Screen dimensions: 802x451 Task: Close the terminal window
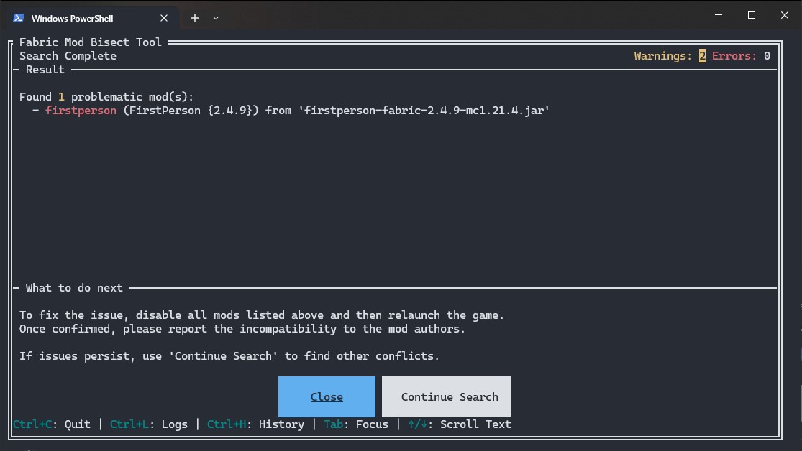785,15
